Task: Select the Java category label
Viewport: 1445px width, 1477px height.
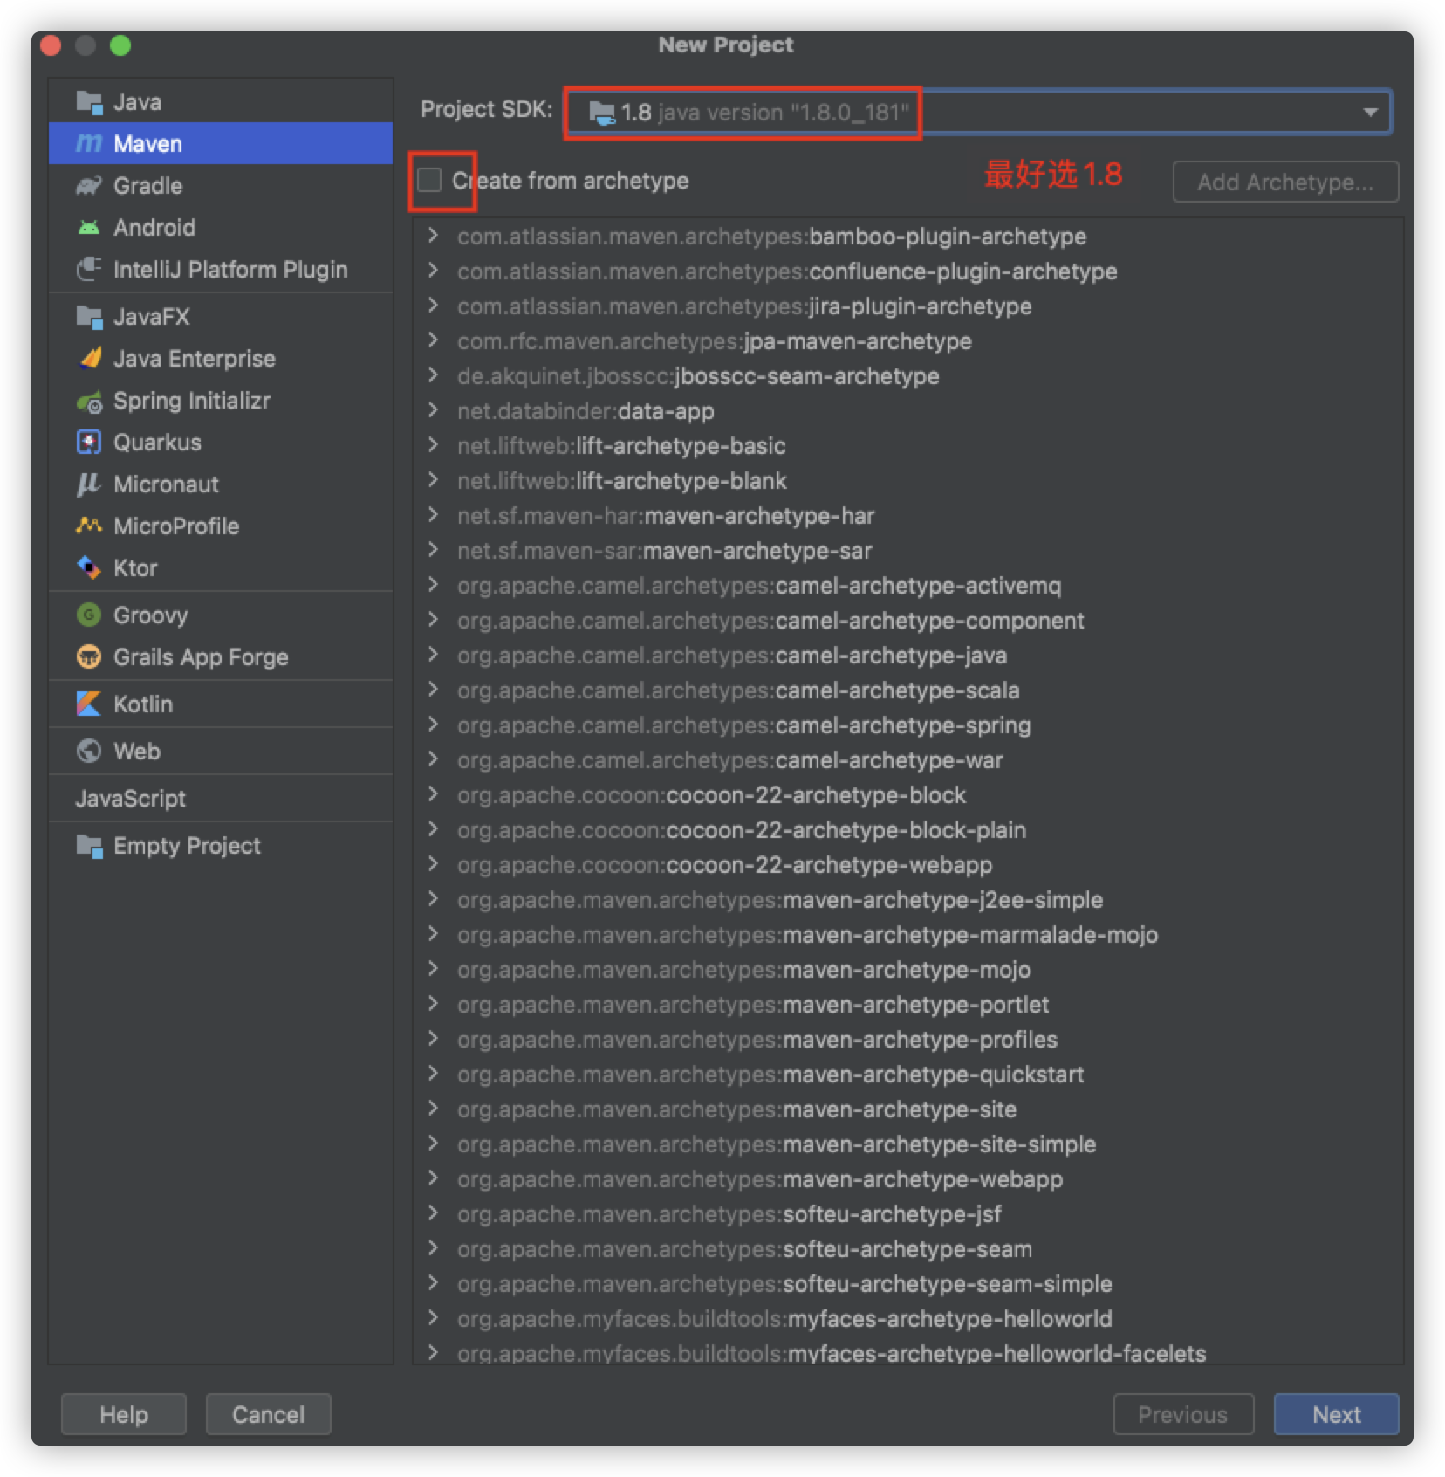Action: 138,102
